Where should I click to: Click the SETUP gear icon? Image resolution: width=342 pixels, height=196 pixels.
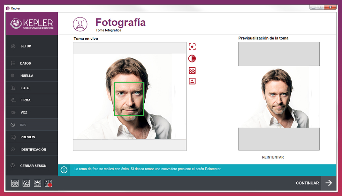pos(13,46)
